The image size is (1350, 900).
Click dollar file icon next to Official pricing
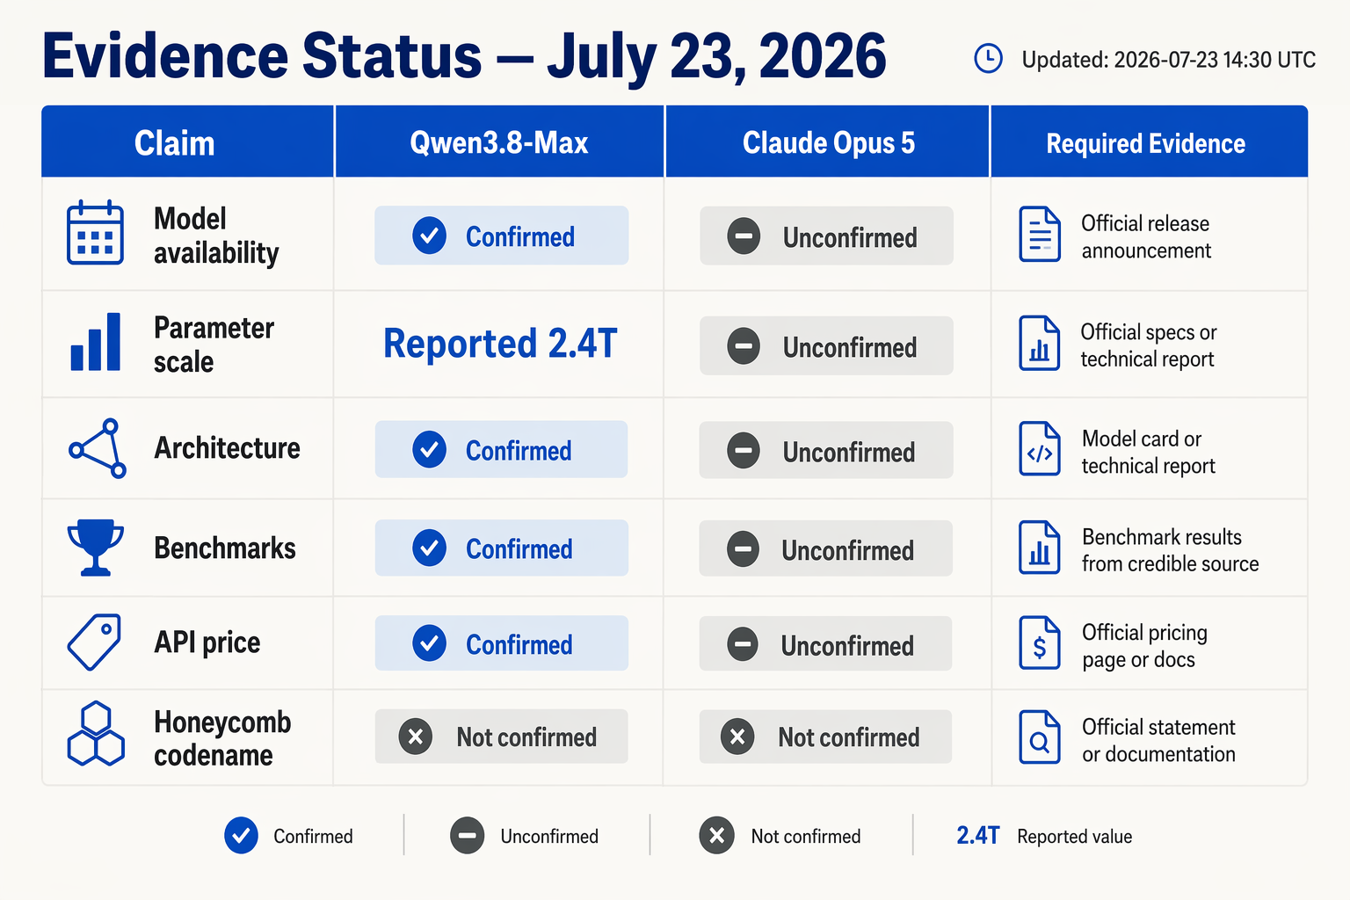pos(1040,642)
